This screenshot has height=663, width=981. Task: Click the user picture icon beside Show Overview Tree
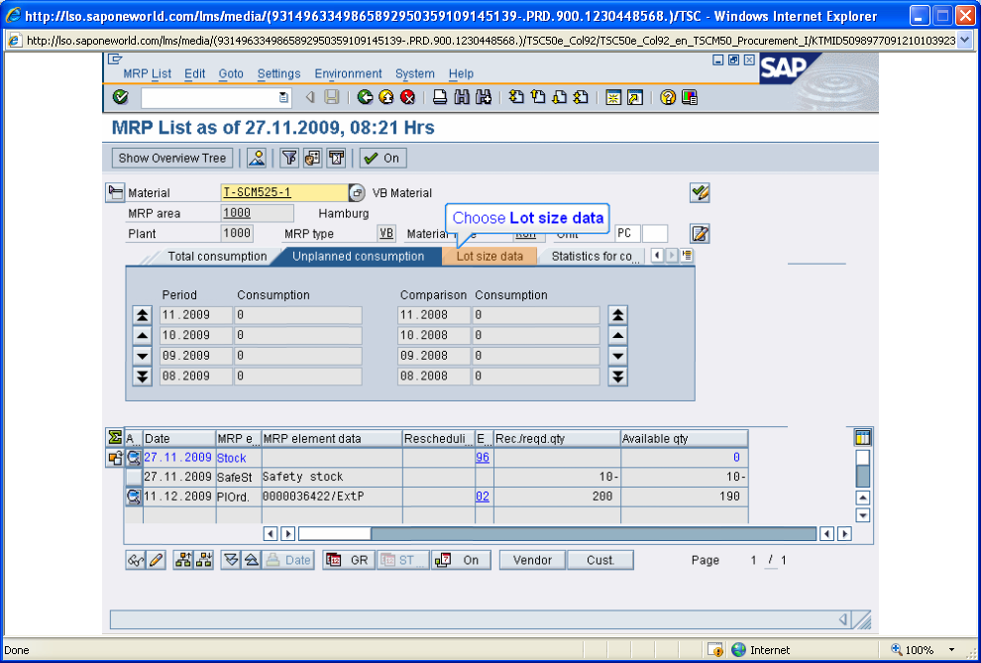click(x=257, y=159)
